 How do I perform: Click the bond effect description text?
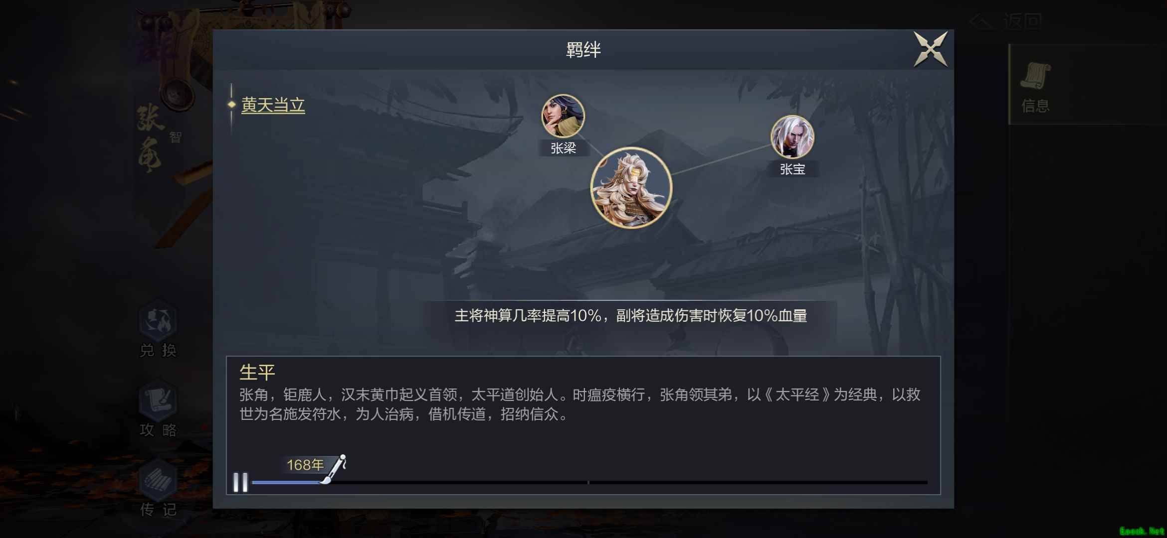pos(631,316)
